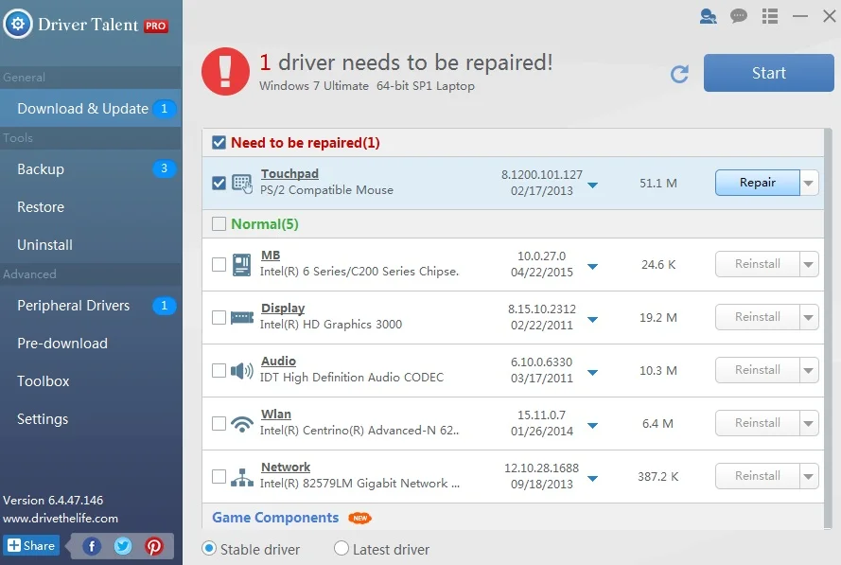Click the Network adapter icon

pyautogui.click(x=242, y=477)
